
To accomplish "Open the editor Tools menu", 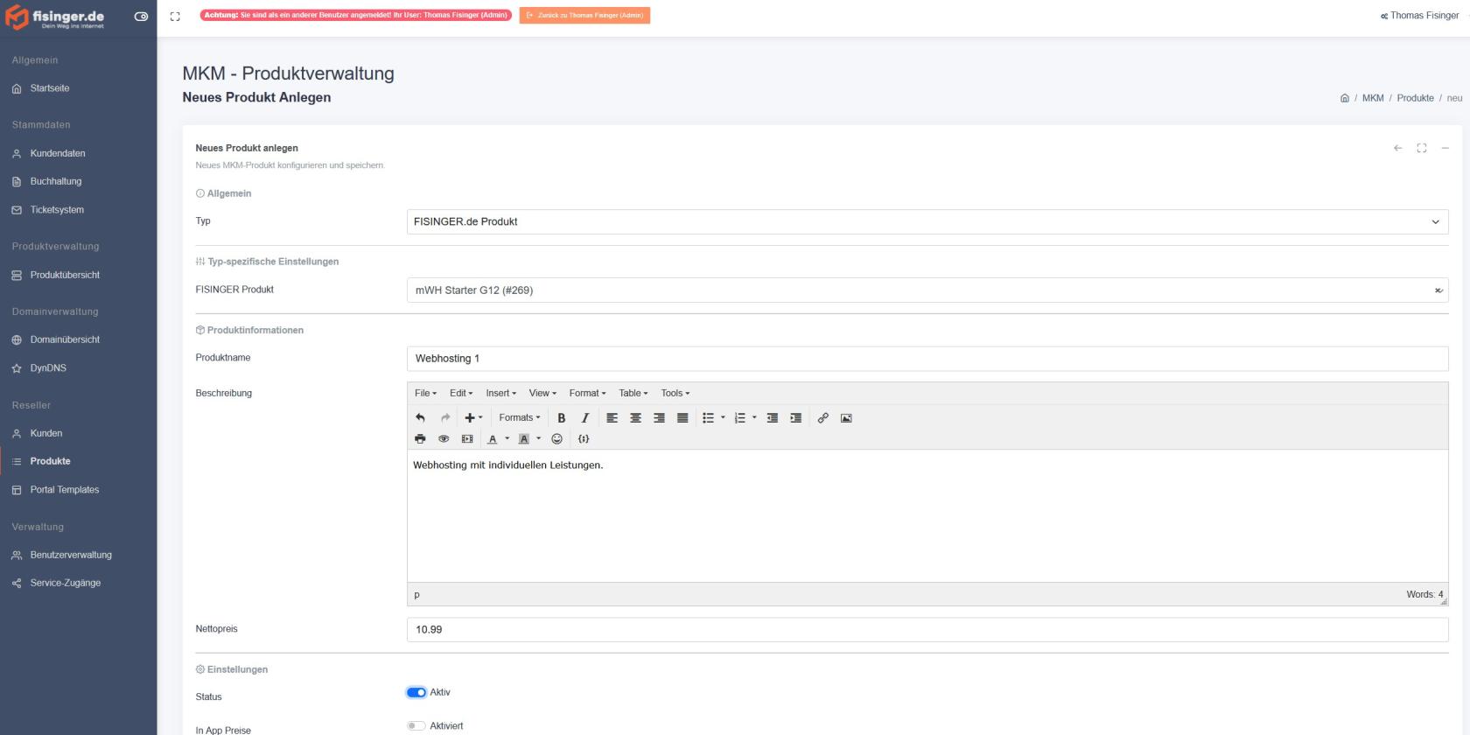I will click(x=675, y=394).
